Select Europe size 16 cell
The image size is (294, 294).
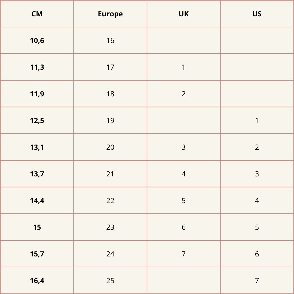110,41
